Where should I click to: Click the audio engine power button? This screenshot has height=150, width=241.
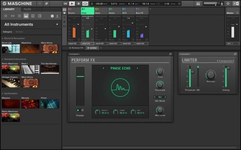[x=228, y=3]
